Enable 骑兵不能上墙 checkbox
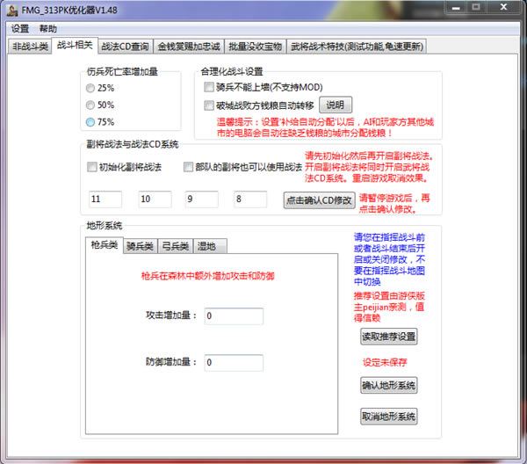The width and height of the screenshot is (527, 464). point(209,88)
